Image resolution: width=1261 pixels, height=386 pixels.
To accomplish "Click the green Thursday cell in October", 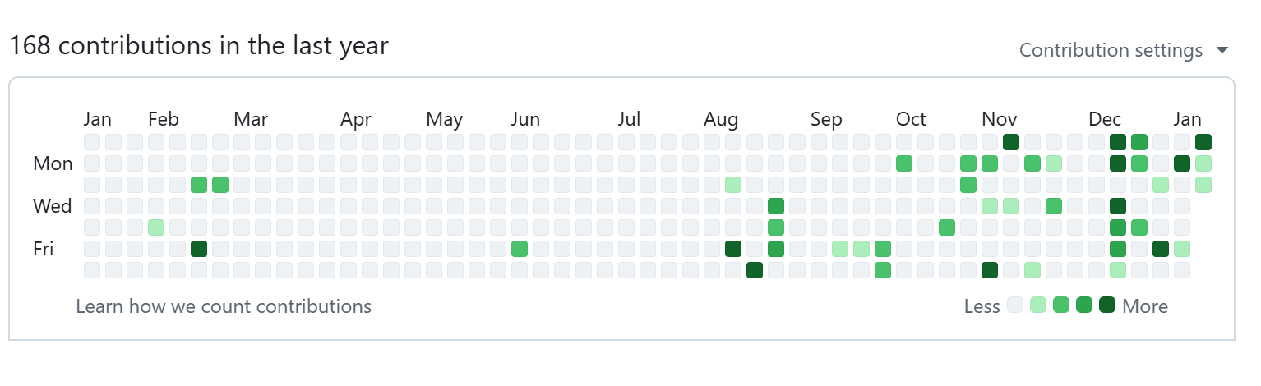I will coord(947,227).
